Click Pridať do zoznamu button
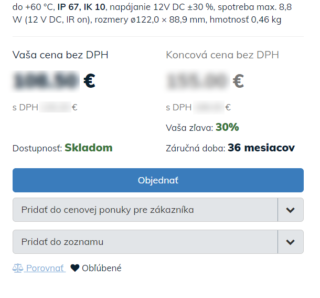Viewport: 320px width, 298px height. click(145, 242)
